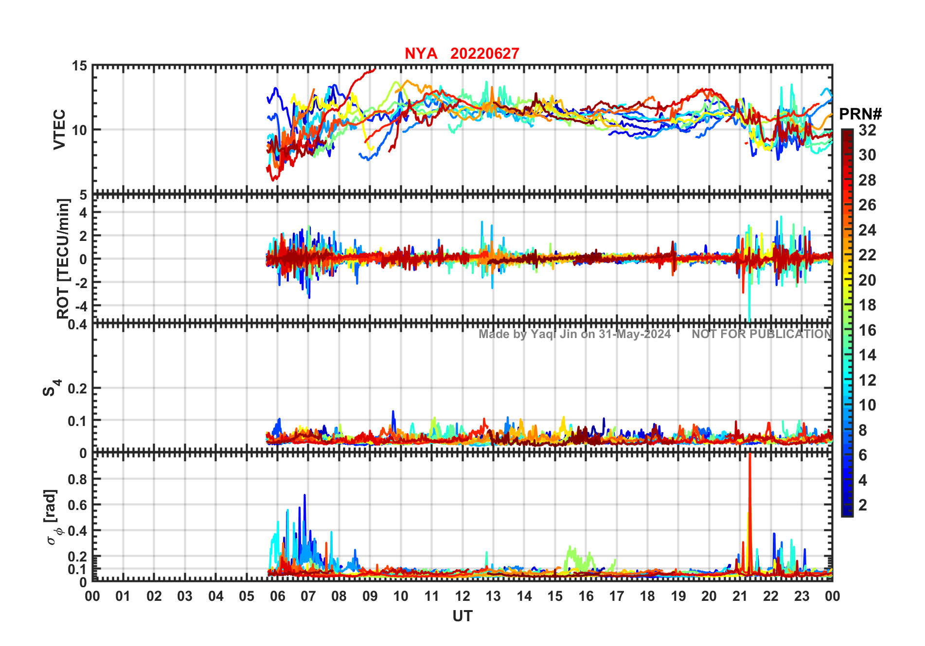Select the S4 y-axis label
The height and width of the screenshot is (646, 925).
click(x=52, y=388)
